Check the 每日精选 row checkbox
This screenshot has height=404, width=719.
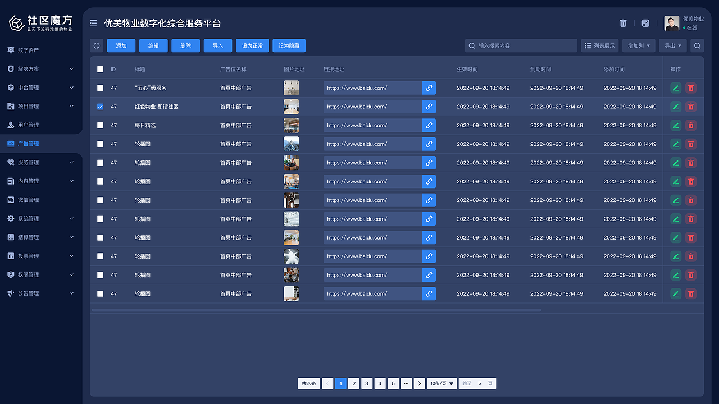[101, 125]
